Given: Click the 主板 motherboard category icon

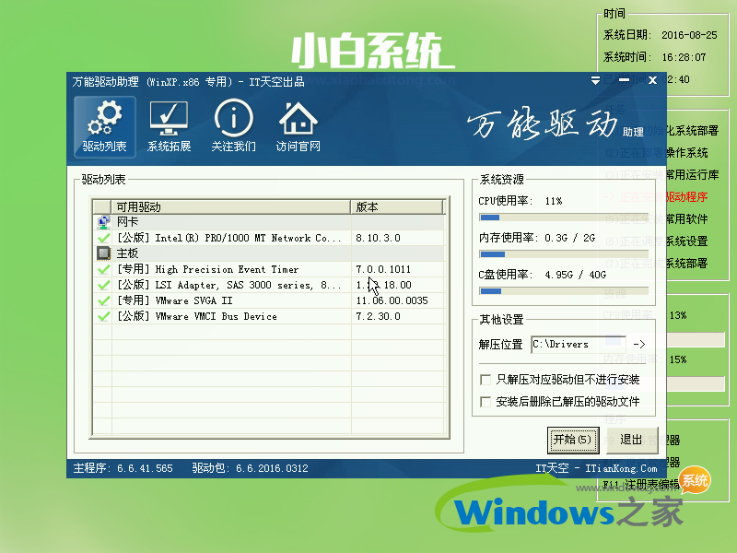Looking at the screenshot, I should point(104,253).
